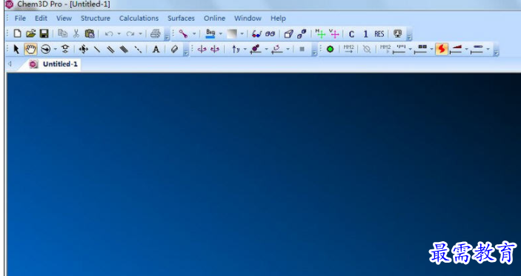Screen dimensions: 521x276
Task: Select the Triple Bond tool
Action: pyautogui.click(x=124, y=50)
